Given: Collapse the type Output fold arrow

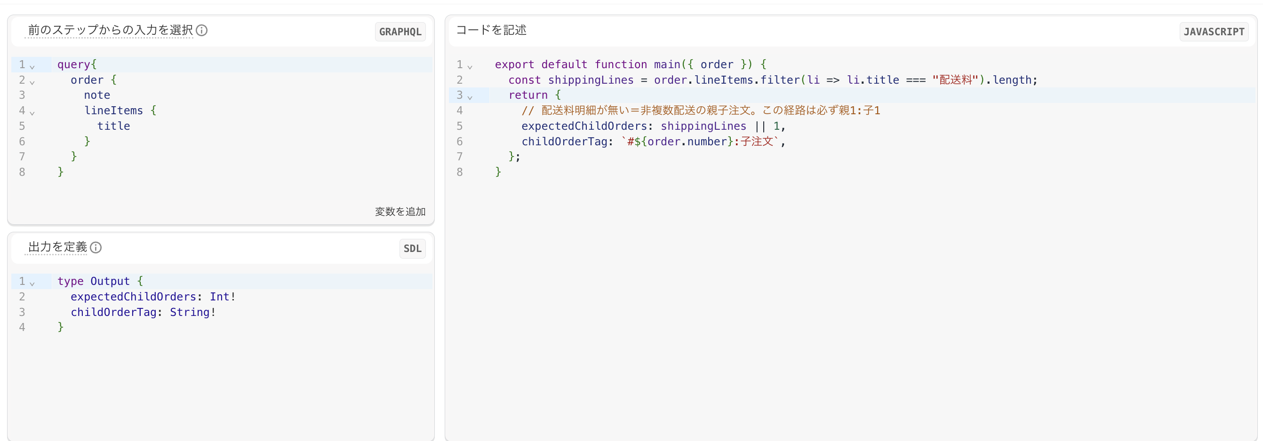Looking at the screenshot, I should tap(32, 283).
